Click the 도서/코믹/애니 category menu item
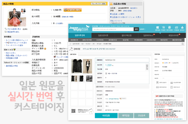 (100, 40)
